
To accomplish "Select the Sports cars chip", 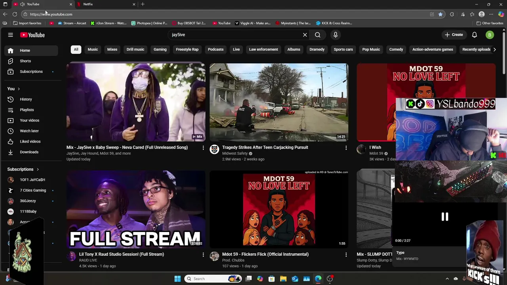I will click(343, 49).
